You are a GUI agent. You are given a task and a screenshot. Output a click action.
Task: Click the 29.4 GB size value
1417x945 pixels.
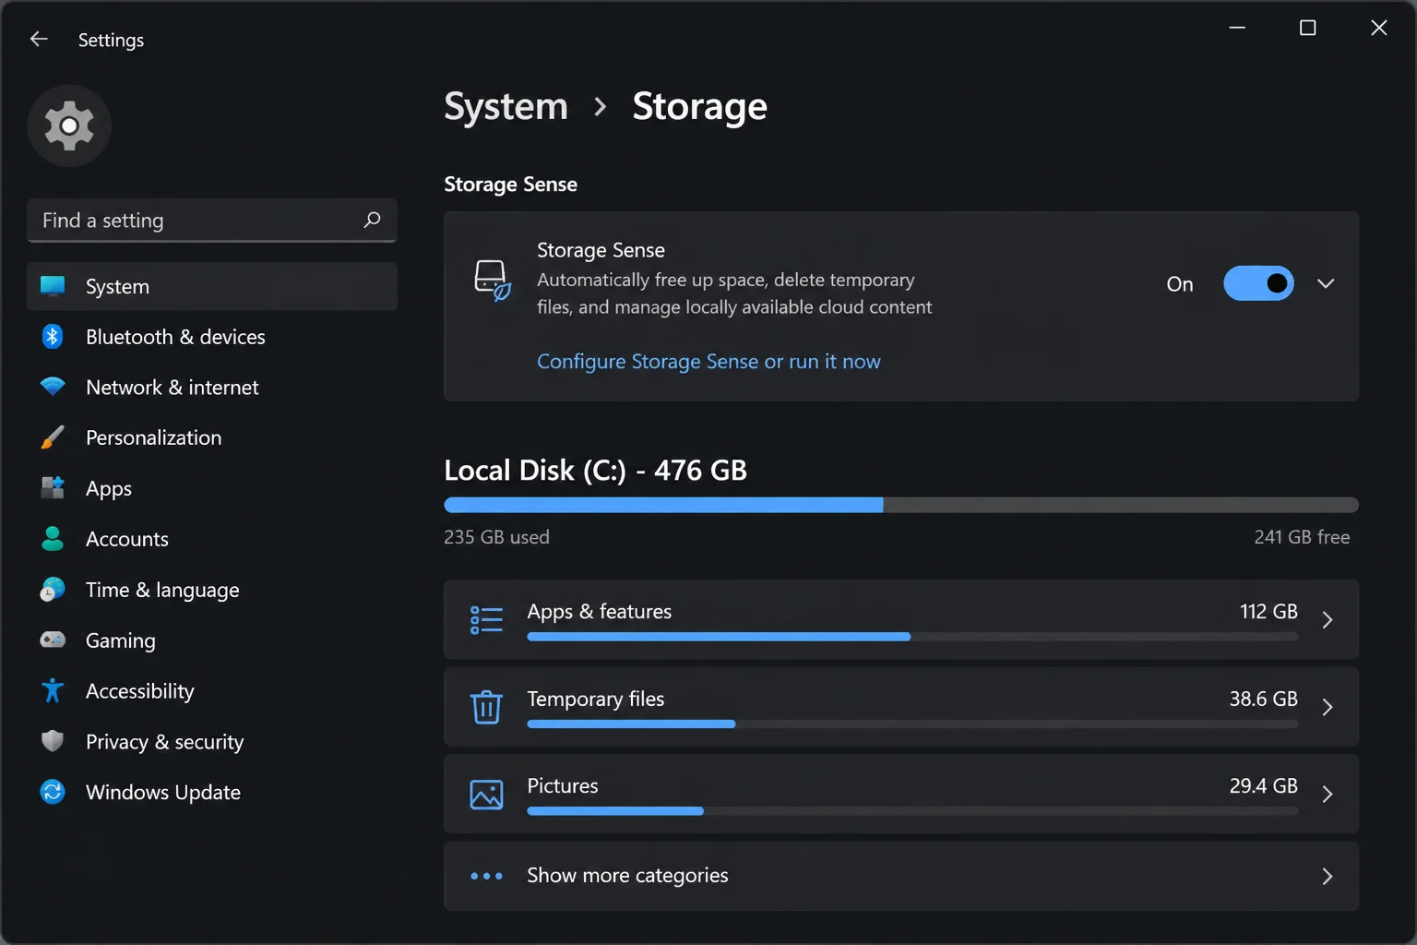[x=1263, y=785]
